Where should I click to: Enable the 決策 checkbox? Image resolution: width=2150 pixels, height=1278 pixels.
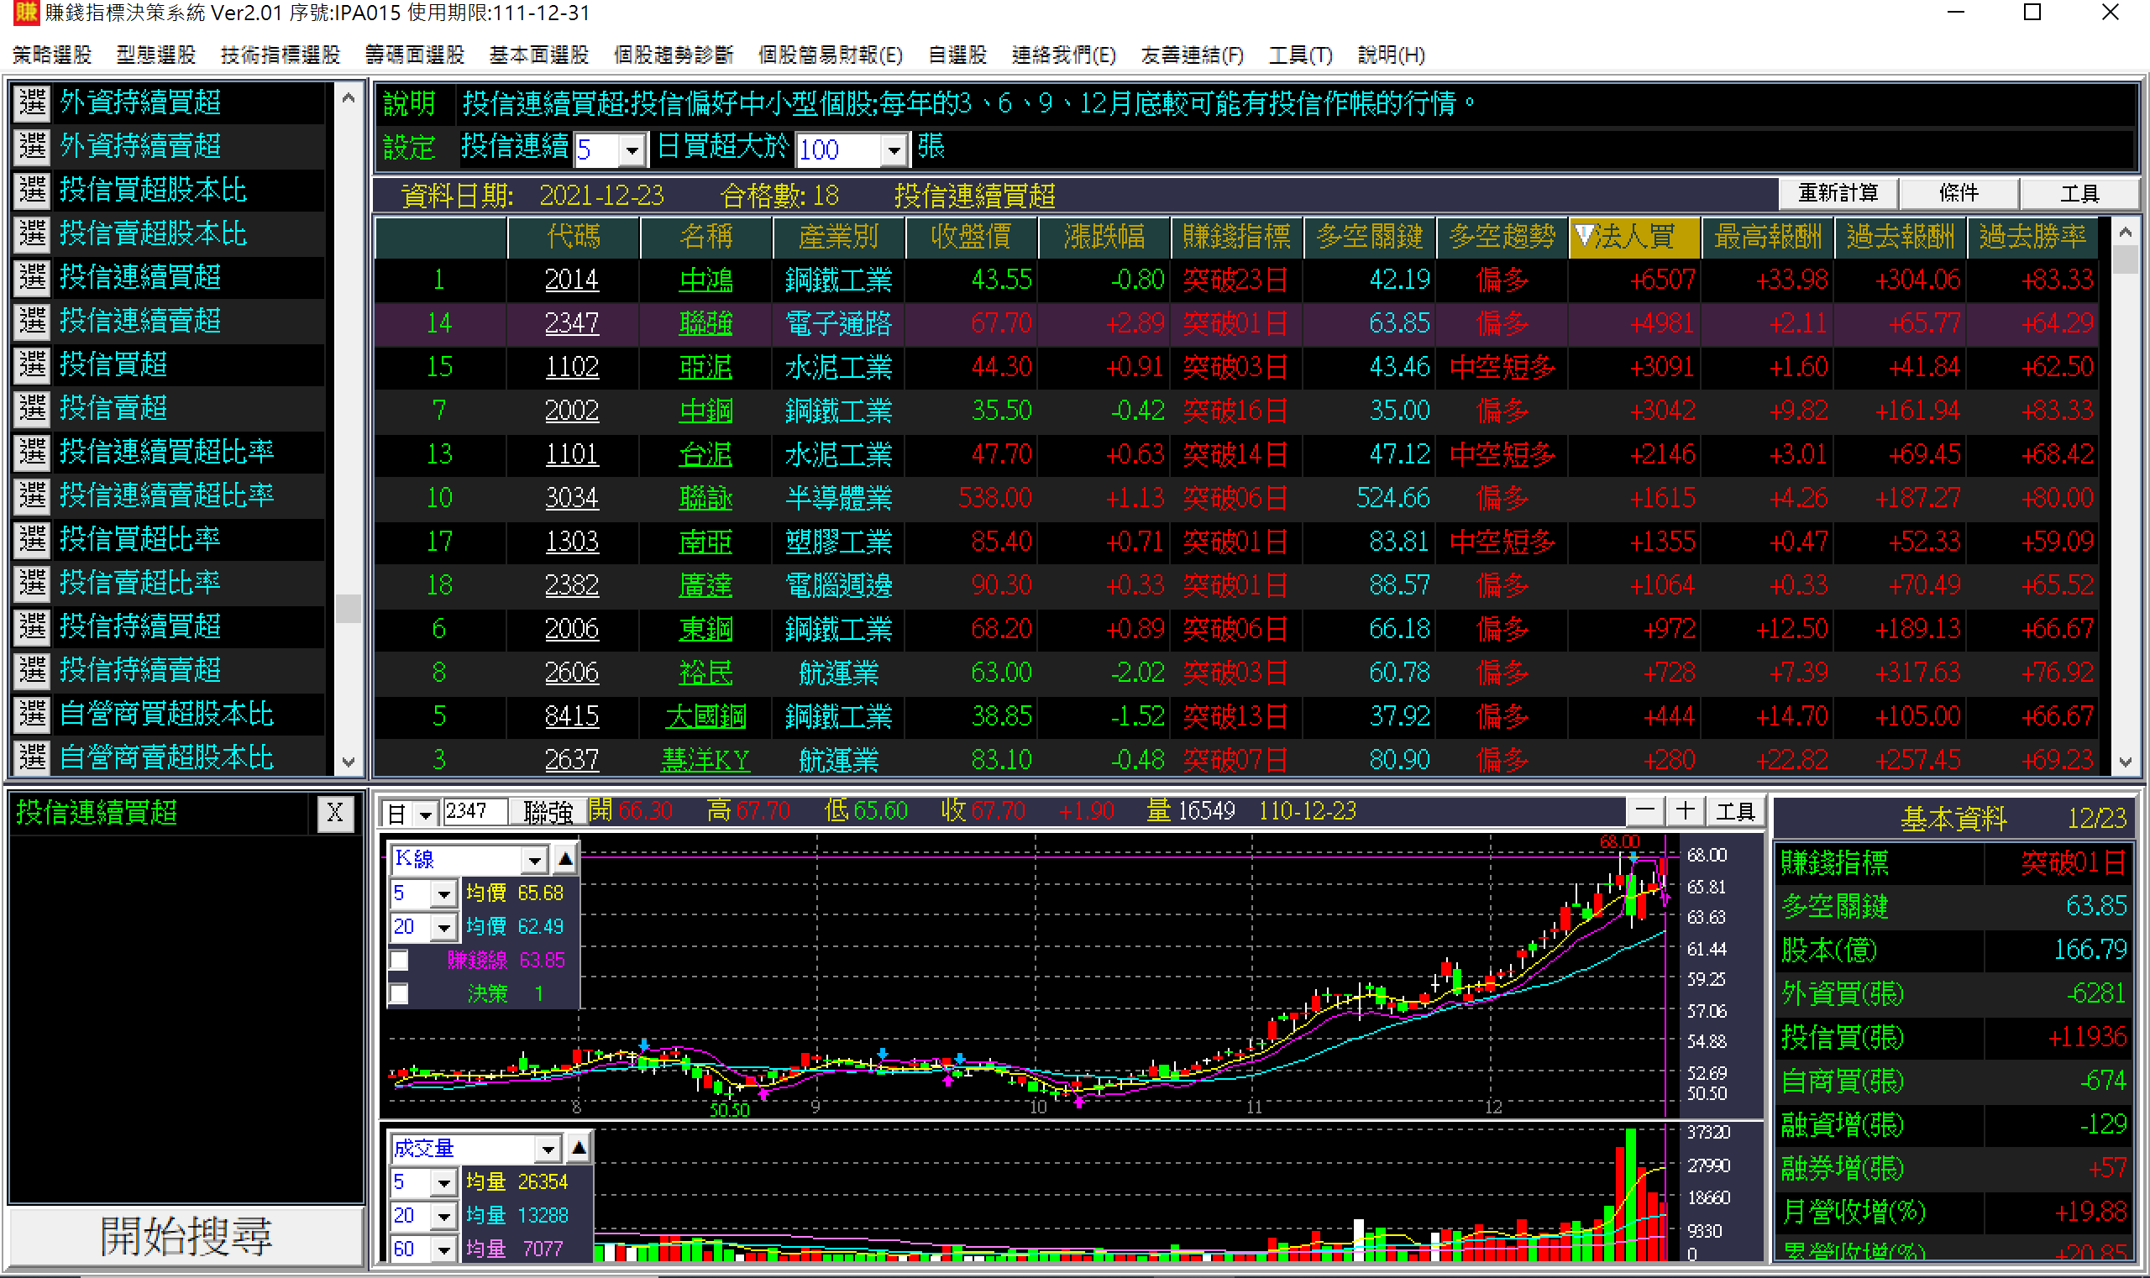point(399,994)
